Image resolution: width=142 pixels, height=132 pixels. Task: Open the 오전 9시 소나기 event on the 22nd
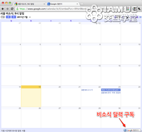click(x=87, y=90)
